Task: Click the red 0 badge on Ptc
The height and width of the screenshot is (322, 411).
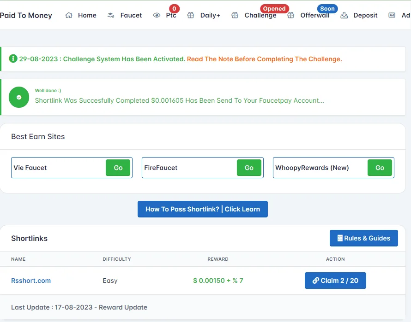Action: click(x=174, y=9)
